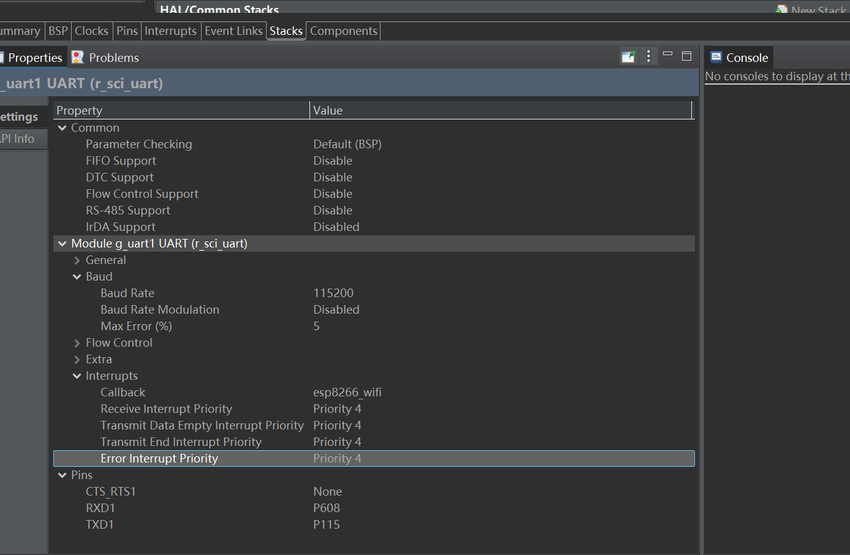850x555 pixels.
Task: Change FIFO Support Disable value
Action: tap(333, 161)
